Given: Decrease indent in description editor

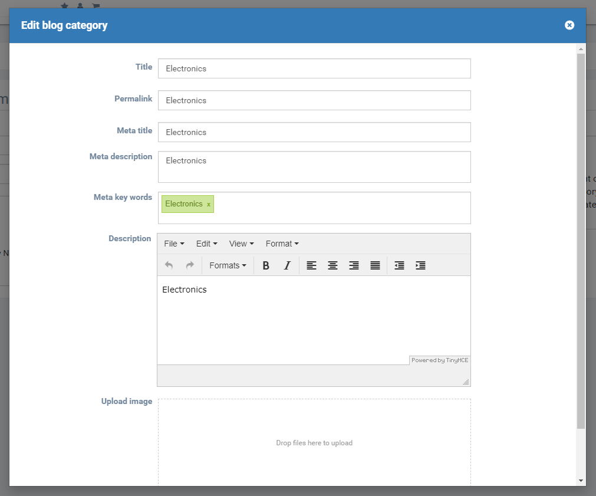Looking at the screenshot, I should (399, 265).
